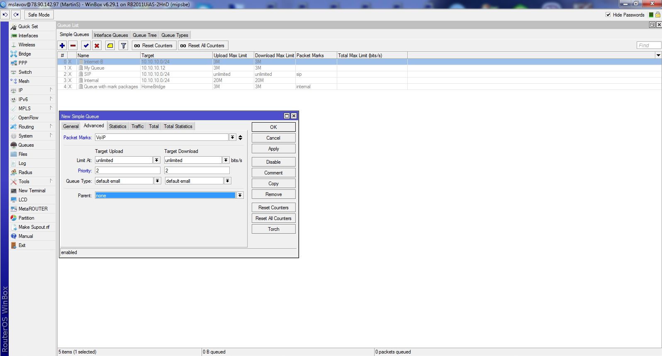662x356 pixels.
Task: Click the red minus Remove icon
Action: (x=73, y=46)
